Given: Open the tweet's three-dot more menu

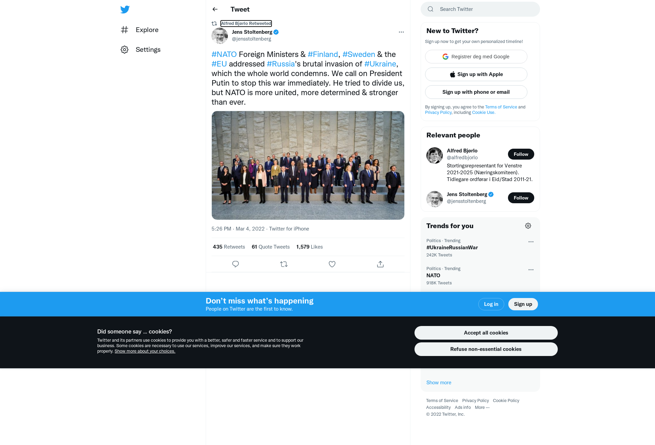Looking at the screenshot, I should point(401,32).
